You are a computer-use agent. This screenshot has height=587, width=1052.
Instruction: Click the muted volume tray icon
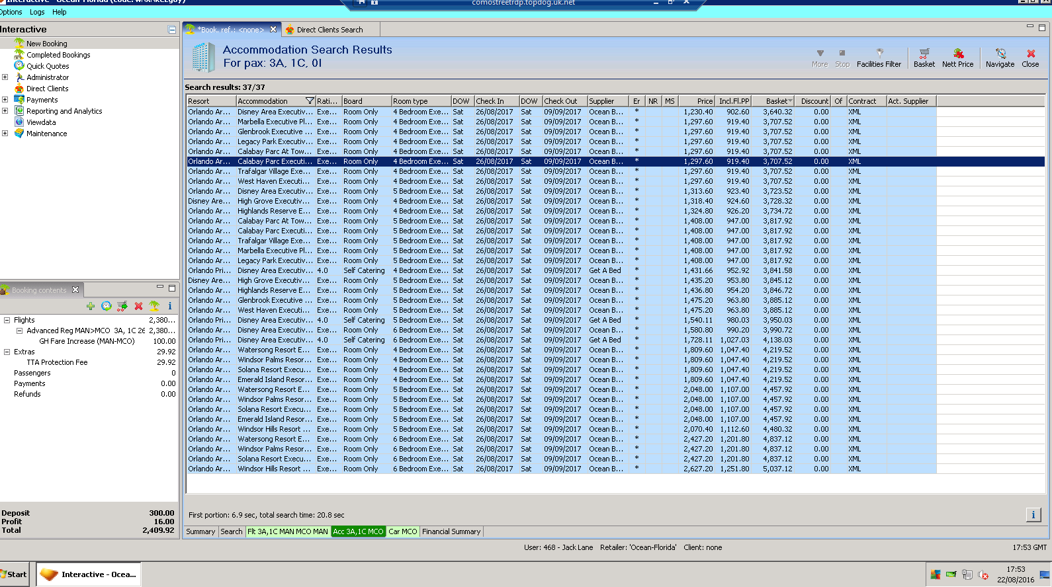click(983, 574)
